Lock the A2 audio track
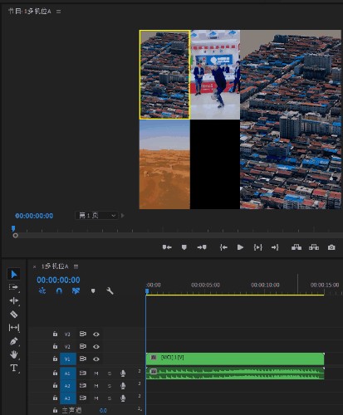The image size is (343, 415). [55, 385]
